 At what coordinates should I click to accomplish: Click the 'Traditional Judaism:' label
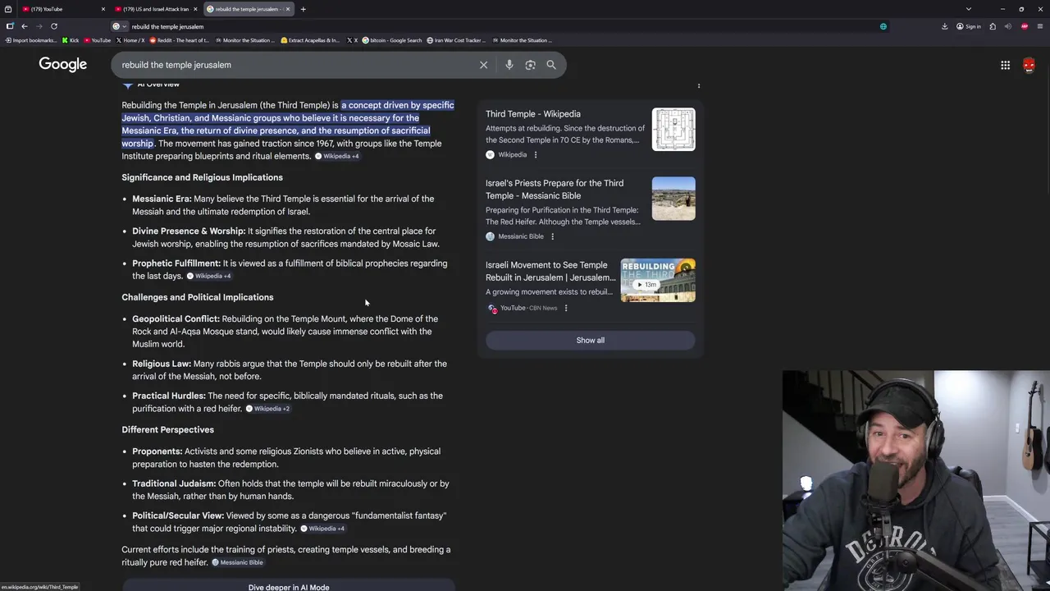tap(174, 483)
